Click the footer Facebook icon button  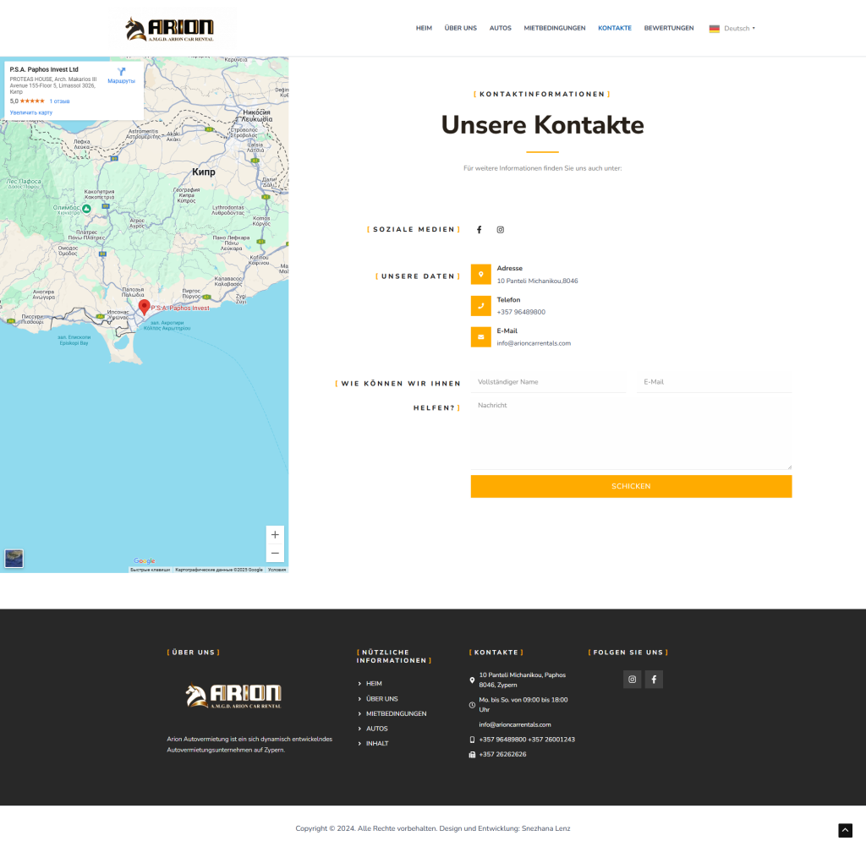click(x=654, y=680)
